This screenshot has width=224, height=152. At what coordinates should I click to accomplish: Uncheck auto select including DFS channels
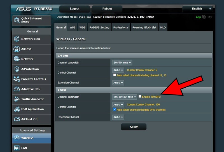115,109
